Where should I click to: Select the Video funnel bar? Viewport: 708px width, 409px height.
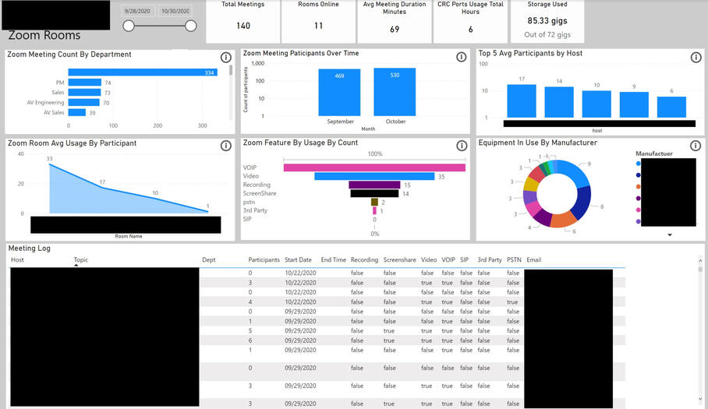(374, 176)
